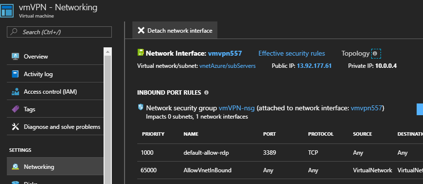423x184 pixels.
Task: Click the TCP protocol cell
Action: pos(313,153)
